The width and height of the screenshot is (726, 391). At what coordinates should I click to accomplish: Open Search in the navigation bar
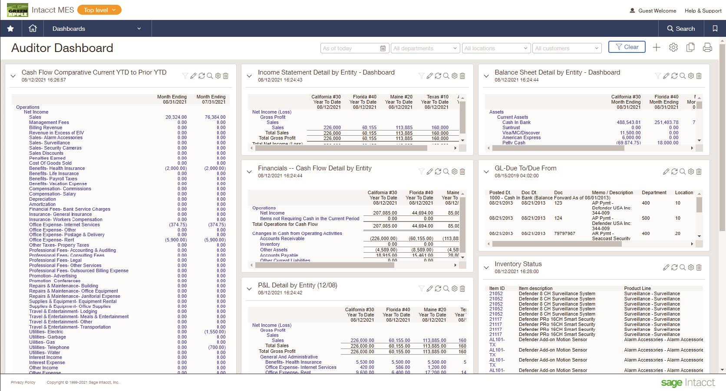(681, 29)
